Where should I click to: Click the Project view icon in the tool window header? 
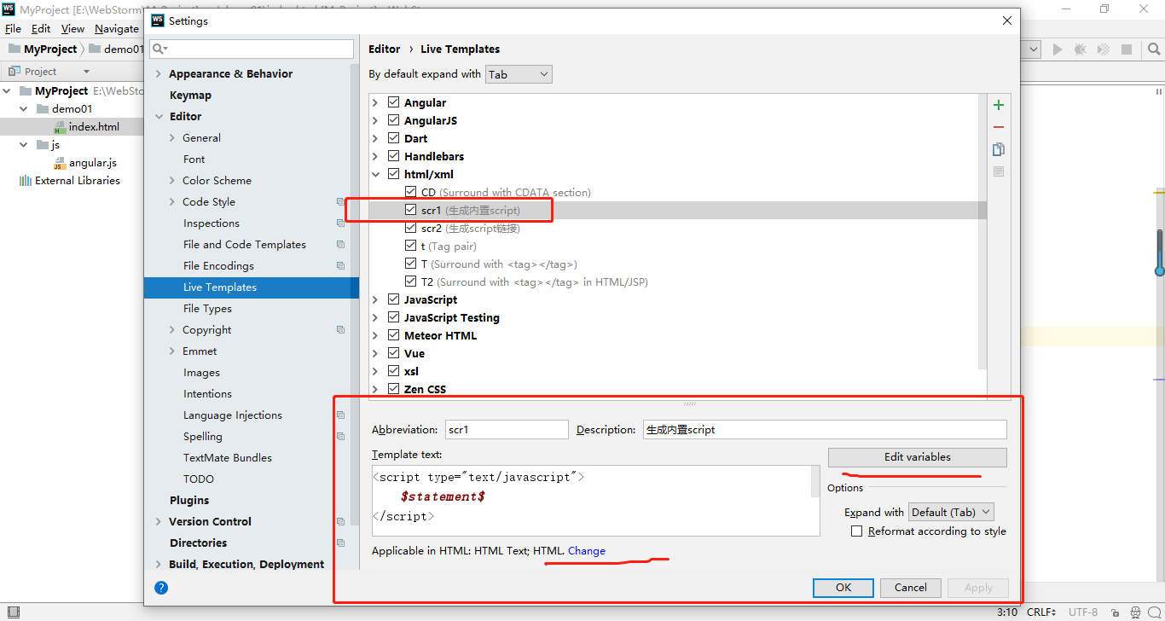click(x=14, y=72)
